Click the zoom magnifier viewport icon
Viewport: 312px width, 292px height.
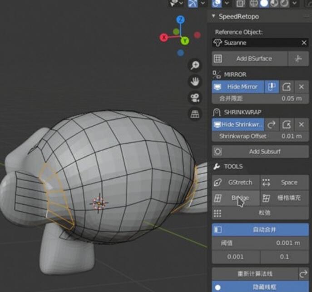tap(195, 65)
